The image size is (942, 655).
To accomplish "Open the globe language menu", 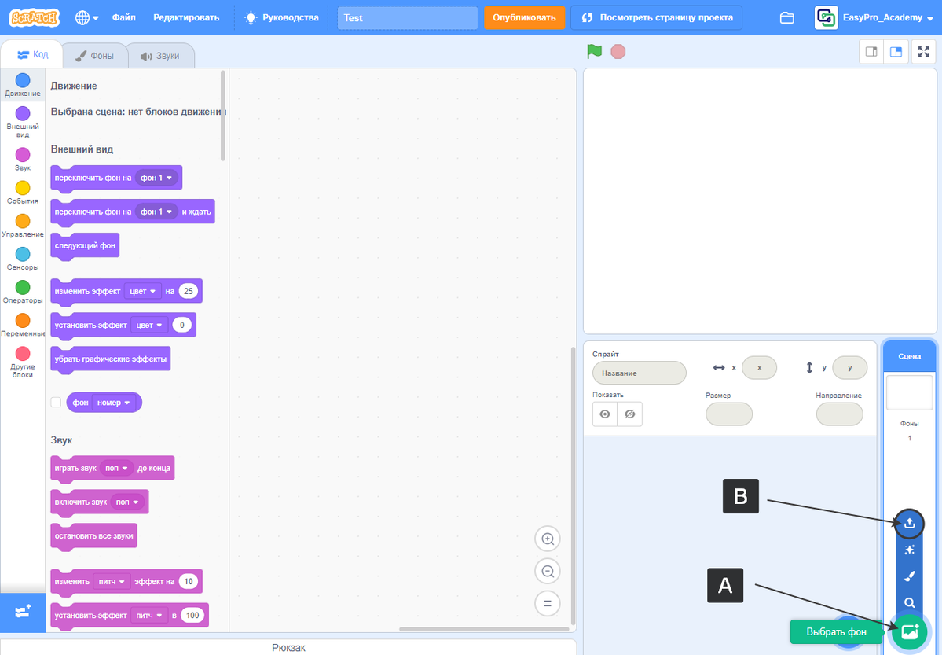I will pos(86,17).
